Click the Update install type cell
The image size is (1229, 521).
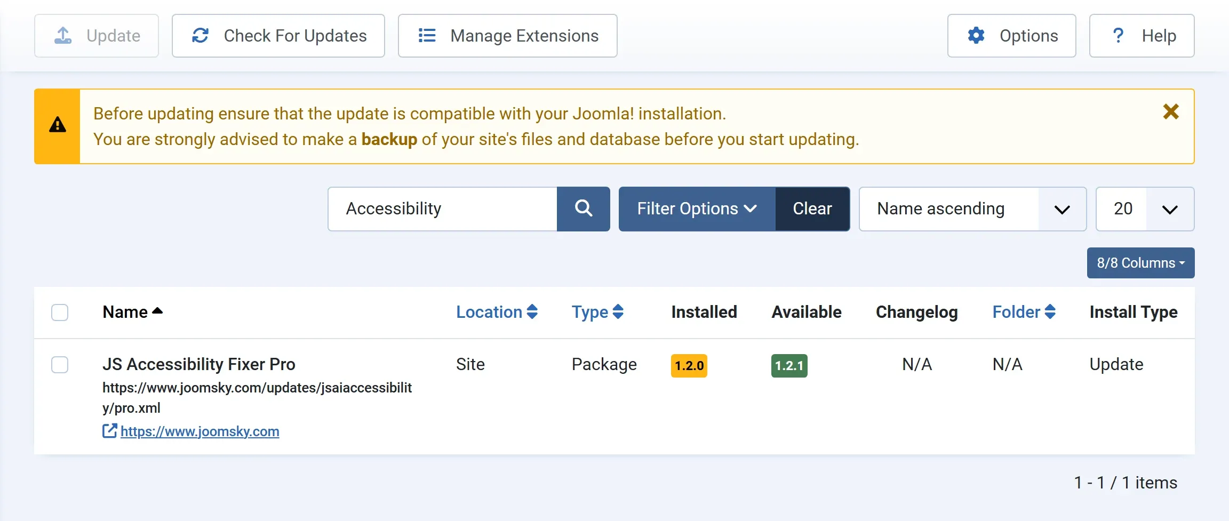(1116, 364)
